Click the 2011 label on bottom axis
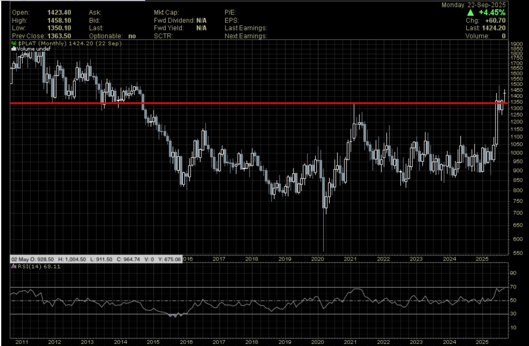This screenshot has width=529, height=346. pos(22,342)
